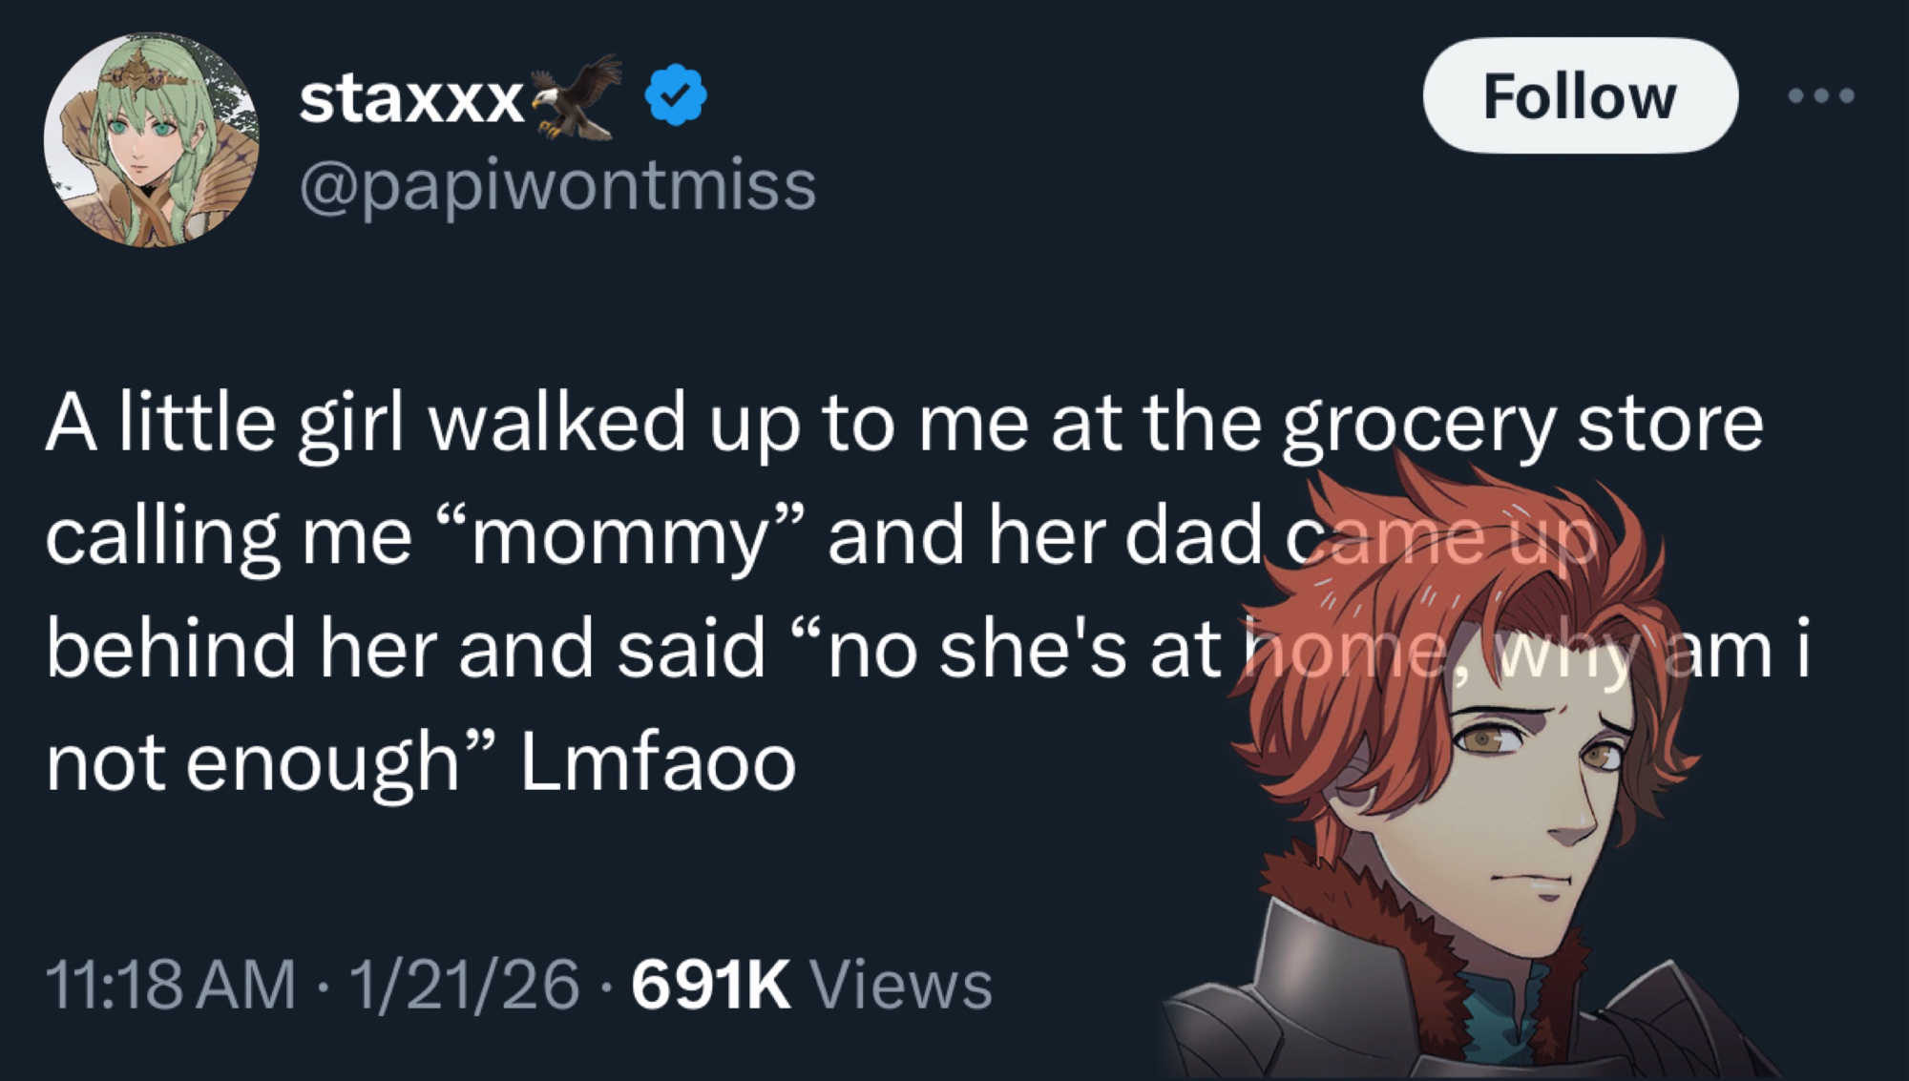This screenshot has width=1909, height=1081.
Task: Open the three-dot more options menu
Action: tap(1821, 95)
